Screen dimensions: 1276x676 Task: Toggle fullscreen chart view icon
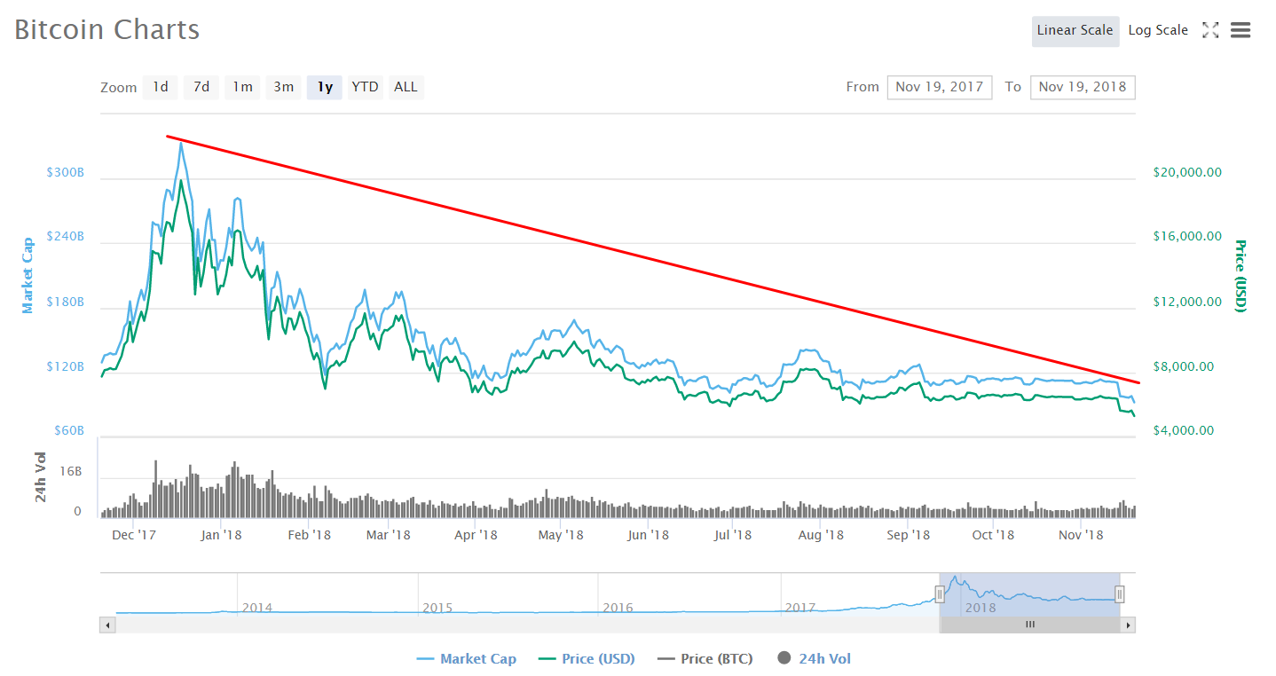[x=1210, y=30]
